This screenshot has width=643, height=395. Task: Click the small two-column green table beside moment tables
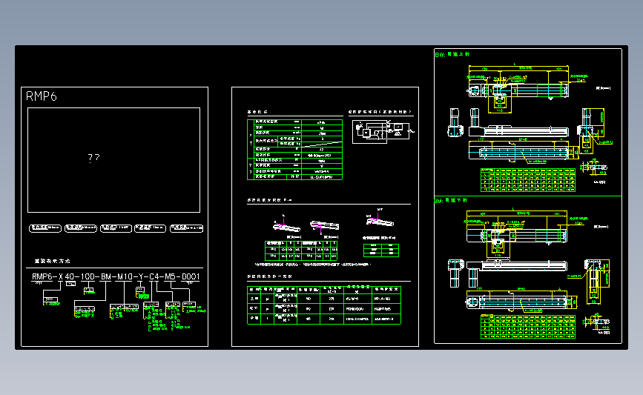(x=381, y=250)
